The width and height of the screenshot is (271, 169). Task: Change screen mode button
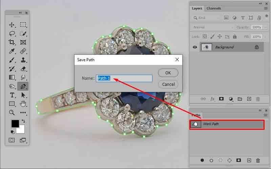[x=23, y=140]
